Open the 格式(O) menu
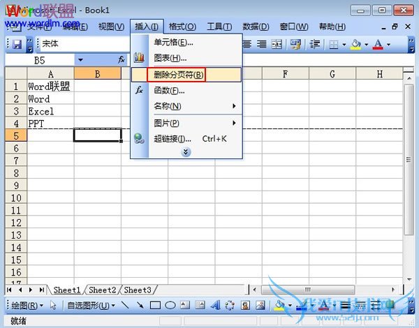The width and height of the screenshot is (419, 328). pyautogui.click(x=182, y=27)
